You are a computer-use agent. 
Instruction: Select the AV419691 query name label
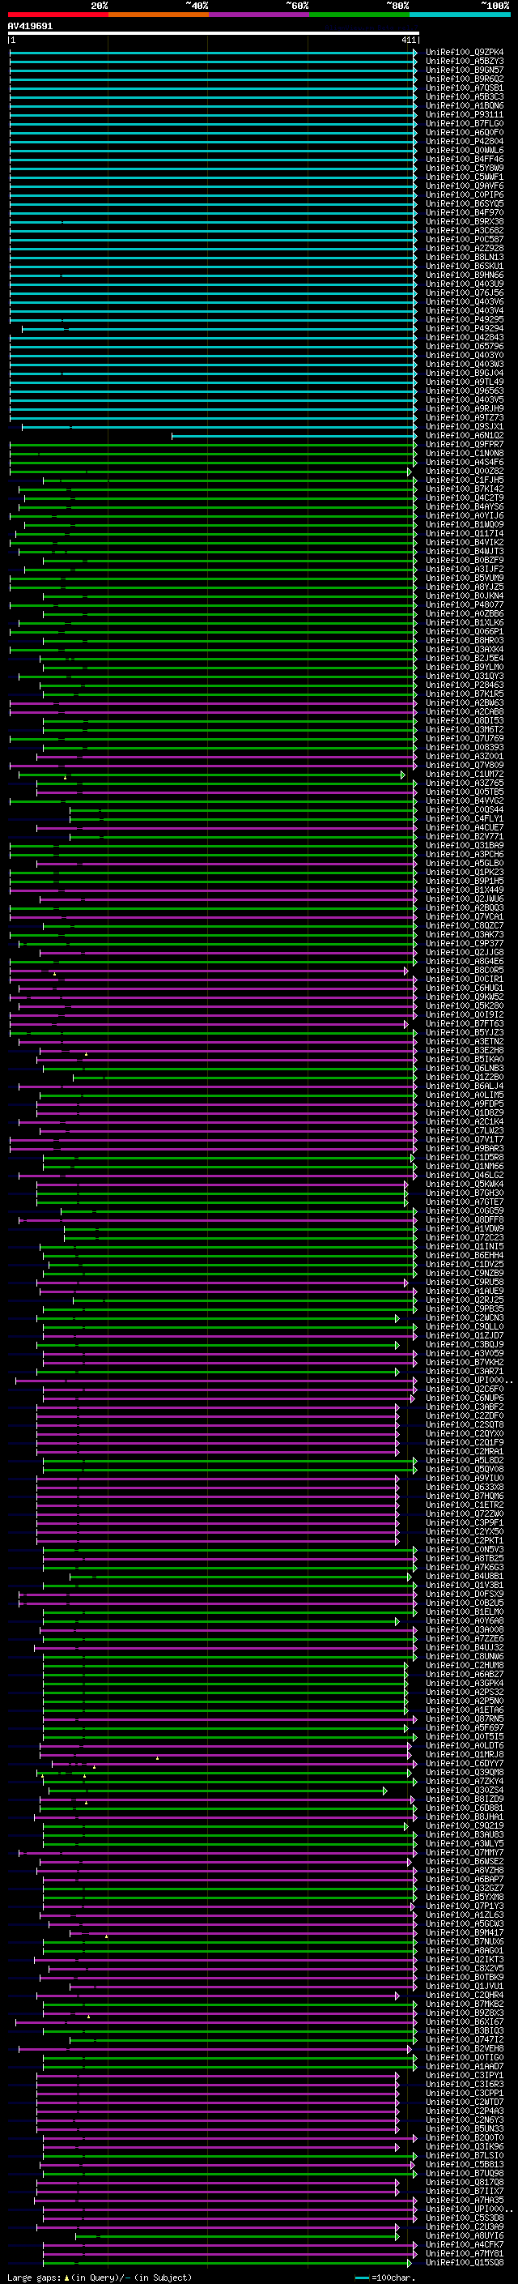click(30, 27)
